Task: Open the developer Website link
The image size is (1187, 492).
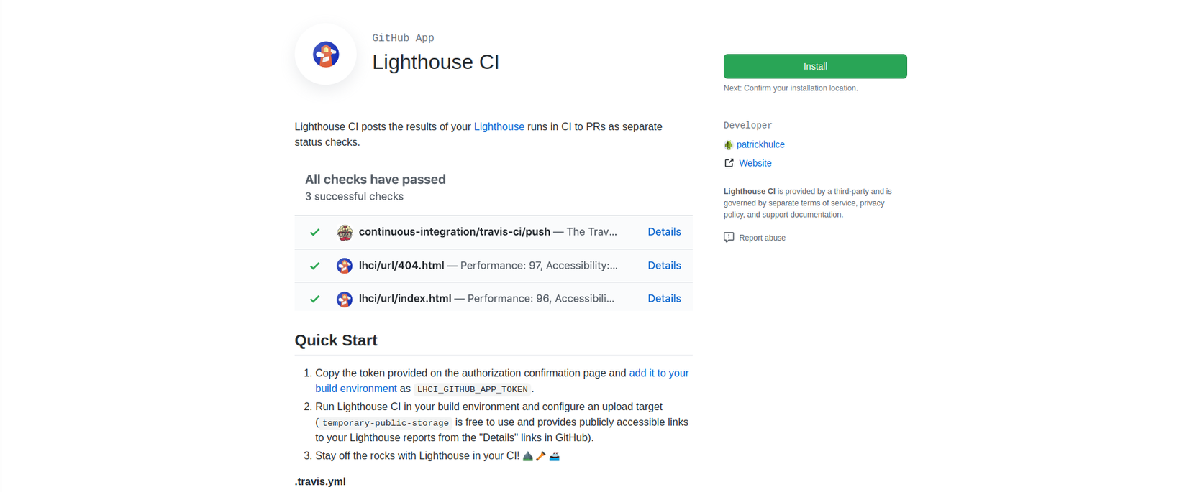Action: 755,163
